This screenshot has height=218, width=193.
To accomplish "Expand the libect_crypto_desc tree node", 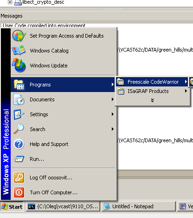I will point(10,2).
